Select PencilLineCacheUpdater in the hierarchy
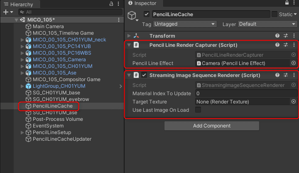 62,139
